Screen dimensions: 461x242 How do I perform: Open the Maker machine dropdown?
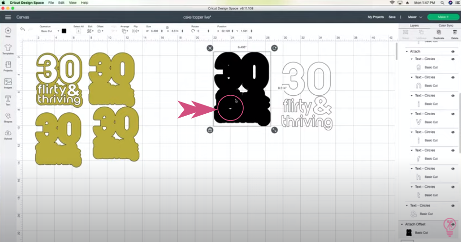tap(415, 17)
